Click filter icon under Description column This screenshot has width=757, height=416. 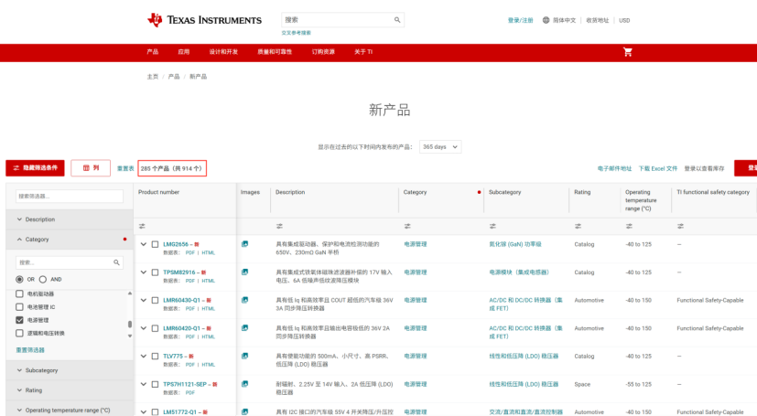point(279,226)
